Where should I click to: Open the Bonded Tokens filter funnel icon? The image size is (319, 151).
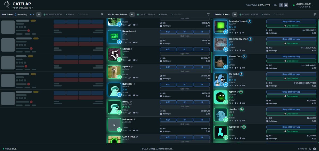point(315,14)
